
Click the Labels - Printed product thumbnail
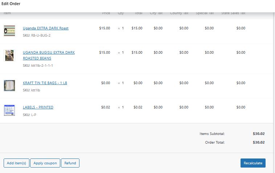tap(9, 110)
